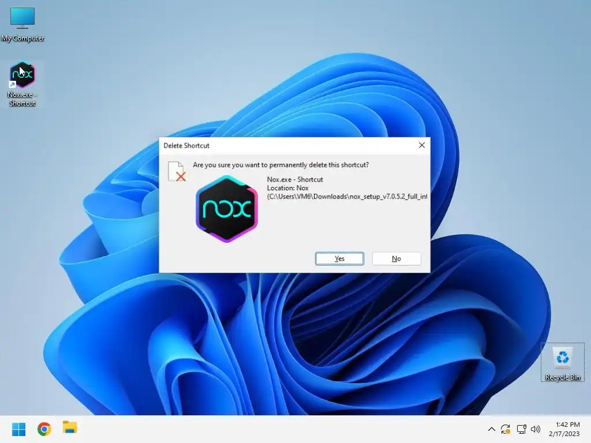Click the large Nox logo in dialog
Screen dimensions: 591x443
227,209
